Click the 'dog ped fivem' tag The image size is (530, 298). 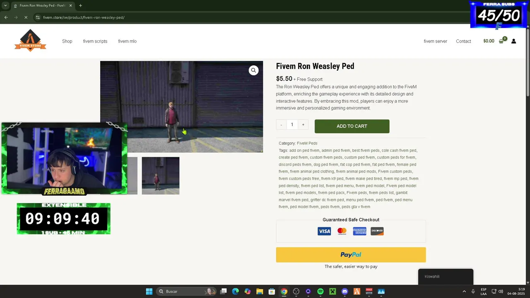(x=325, y=164)
